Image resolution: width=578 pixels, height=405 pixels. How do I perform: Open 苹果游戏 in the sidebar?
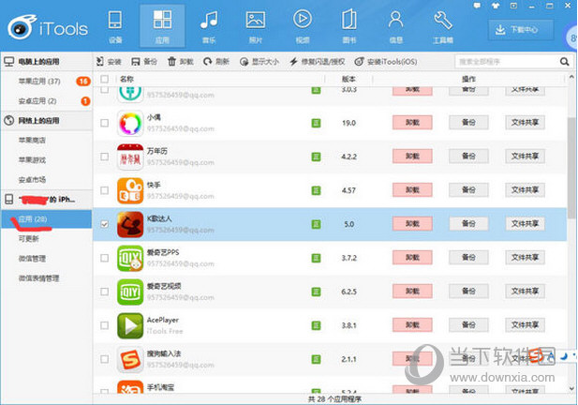pyautogui.click(x=47, y=160)
